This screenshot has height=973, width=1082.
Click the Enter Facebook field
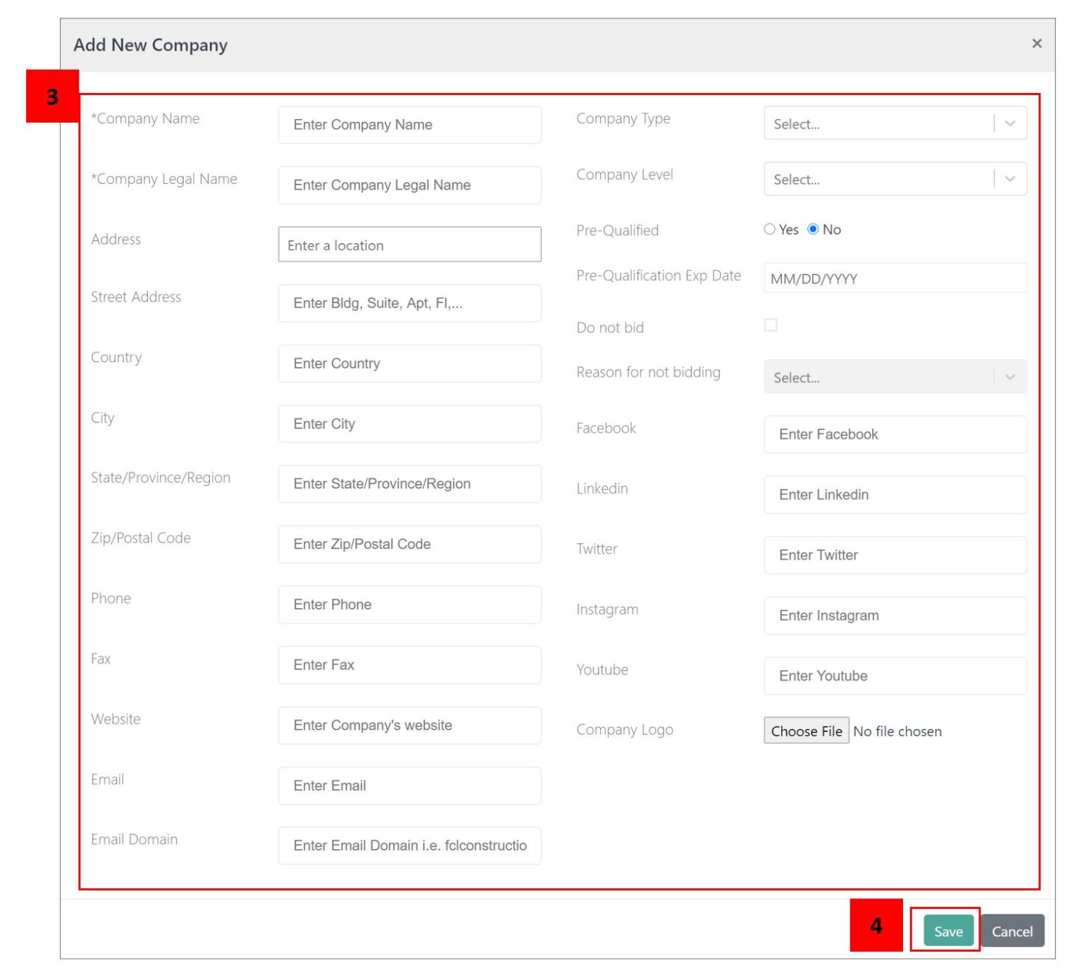click(x=895, y=435)
